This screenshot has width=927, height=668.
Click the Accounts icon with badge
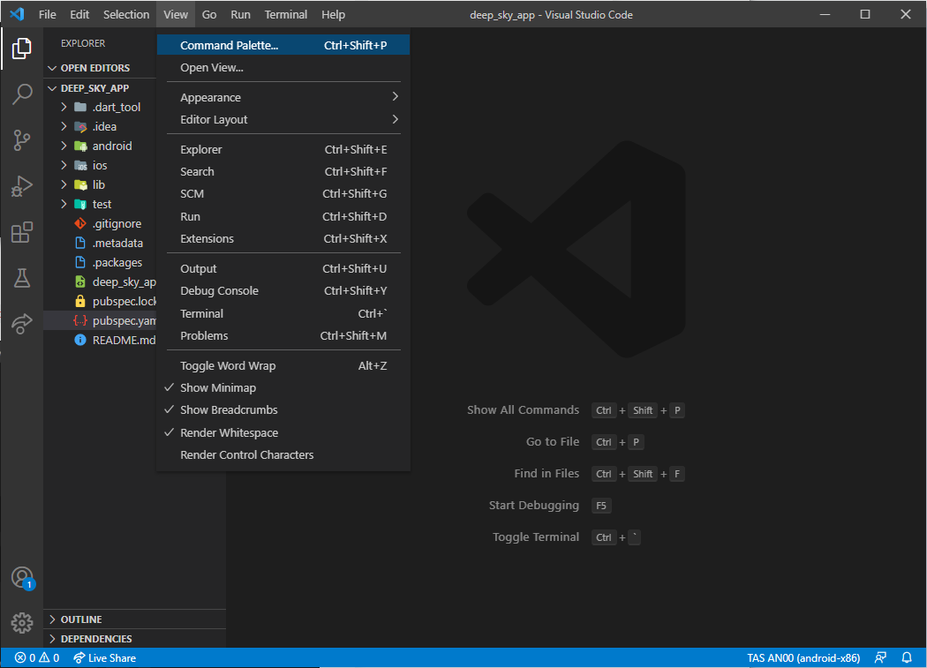point(22,578)
